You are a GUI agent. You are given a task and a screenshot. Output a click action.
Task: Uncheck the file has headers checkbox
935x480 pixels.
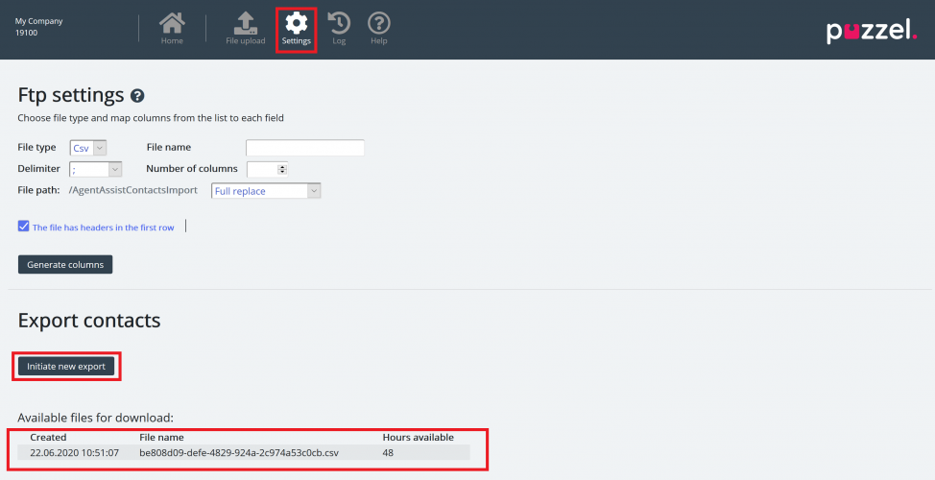click(x=24, y=227)
